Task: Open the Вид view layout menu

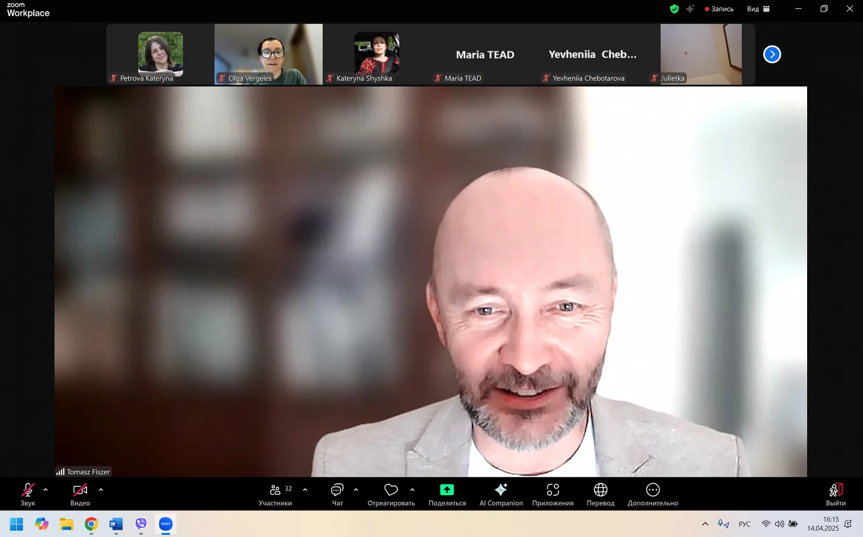Action: [758, 9]
